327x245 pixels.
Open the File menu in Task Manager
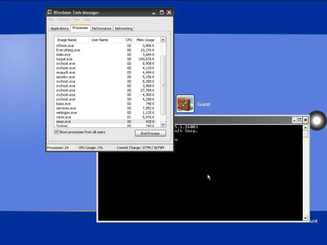click(x=51, y=19)
